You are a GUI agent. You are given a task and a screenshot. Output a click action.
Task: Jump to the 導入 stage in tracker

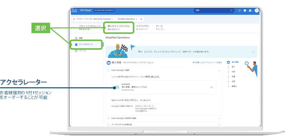233,67
